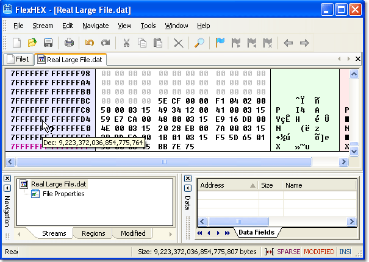Click the New file toolbar icon

pyautogui.click(x=16, y=43)
